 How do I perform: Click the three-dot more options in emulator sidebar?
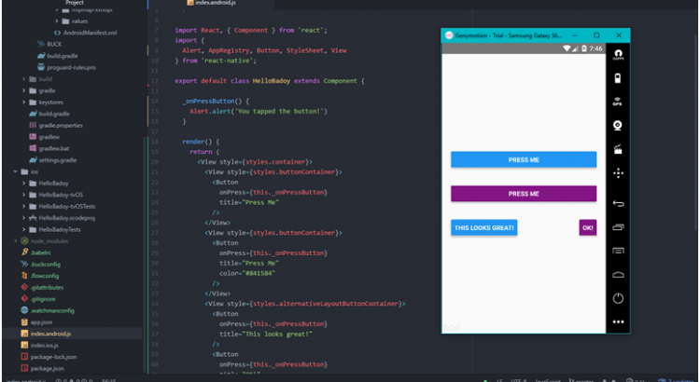[x=617, y=321]
